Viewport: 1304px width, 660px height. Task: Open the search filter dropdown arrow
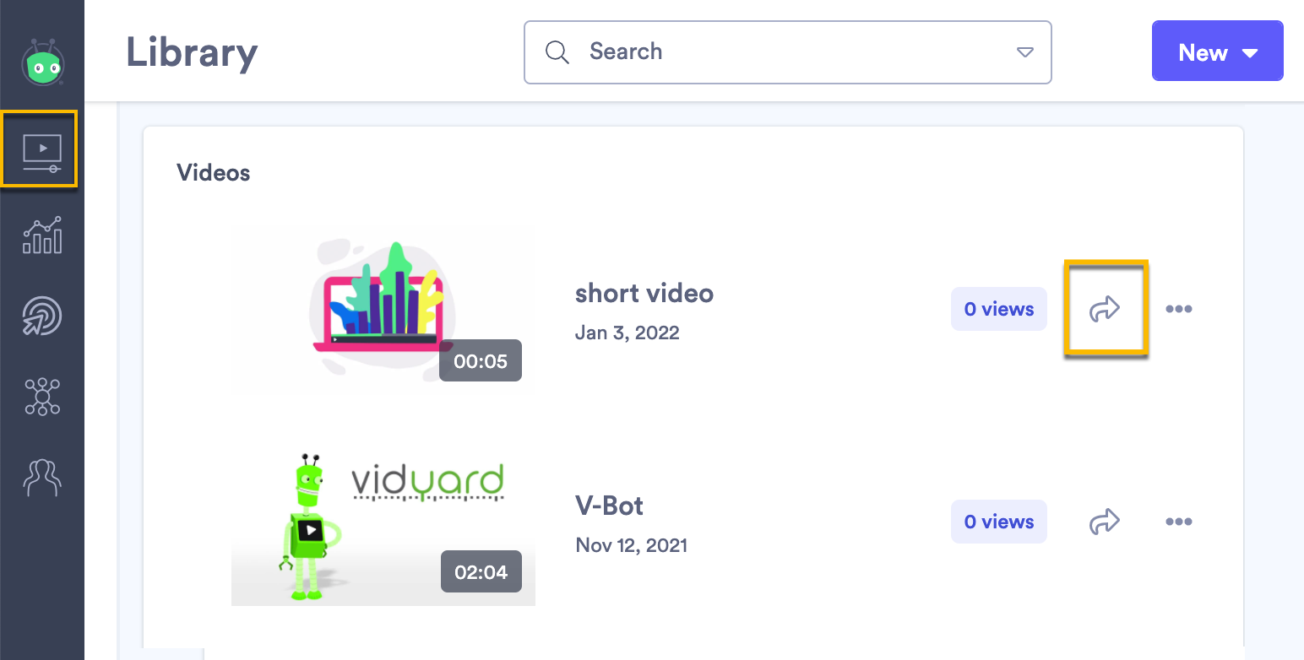click(1024, 51)
